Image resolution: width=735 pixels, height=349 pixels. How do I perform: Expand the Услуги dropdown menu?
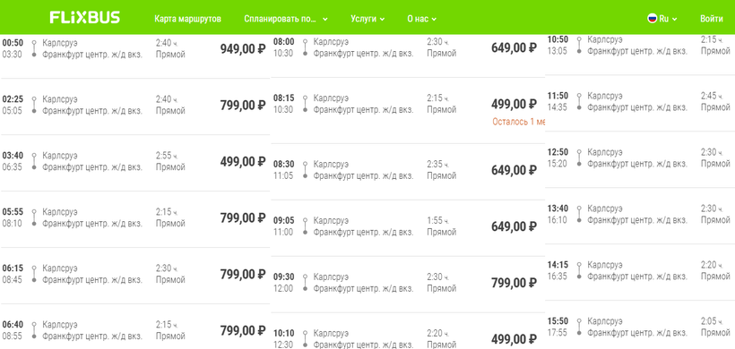(367, 19)
